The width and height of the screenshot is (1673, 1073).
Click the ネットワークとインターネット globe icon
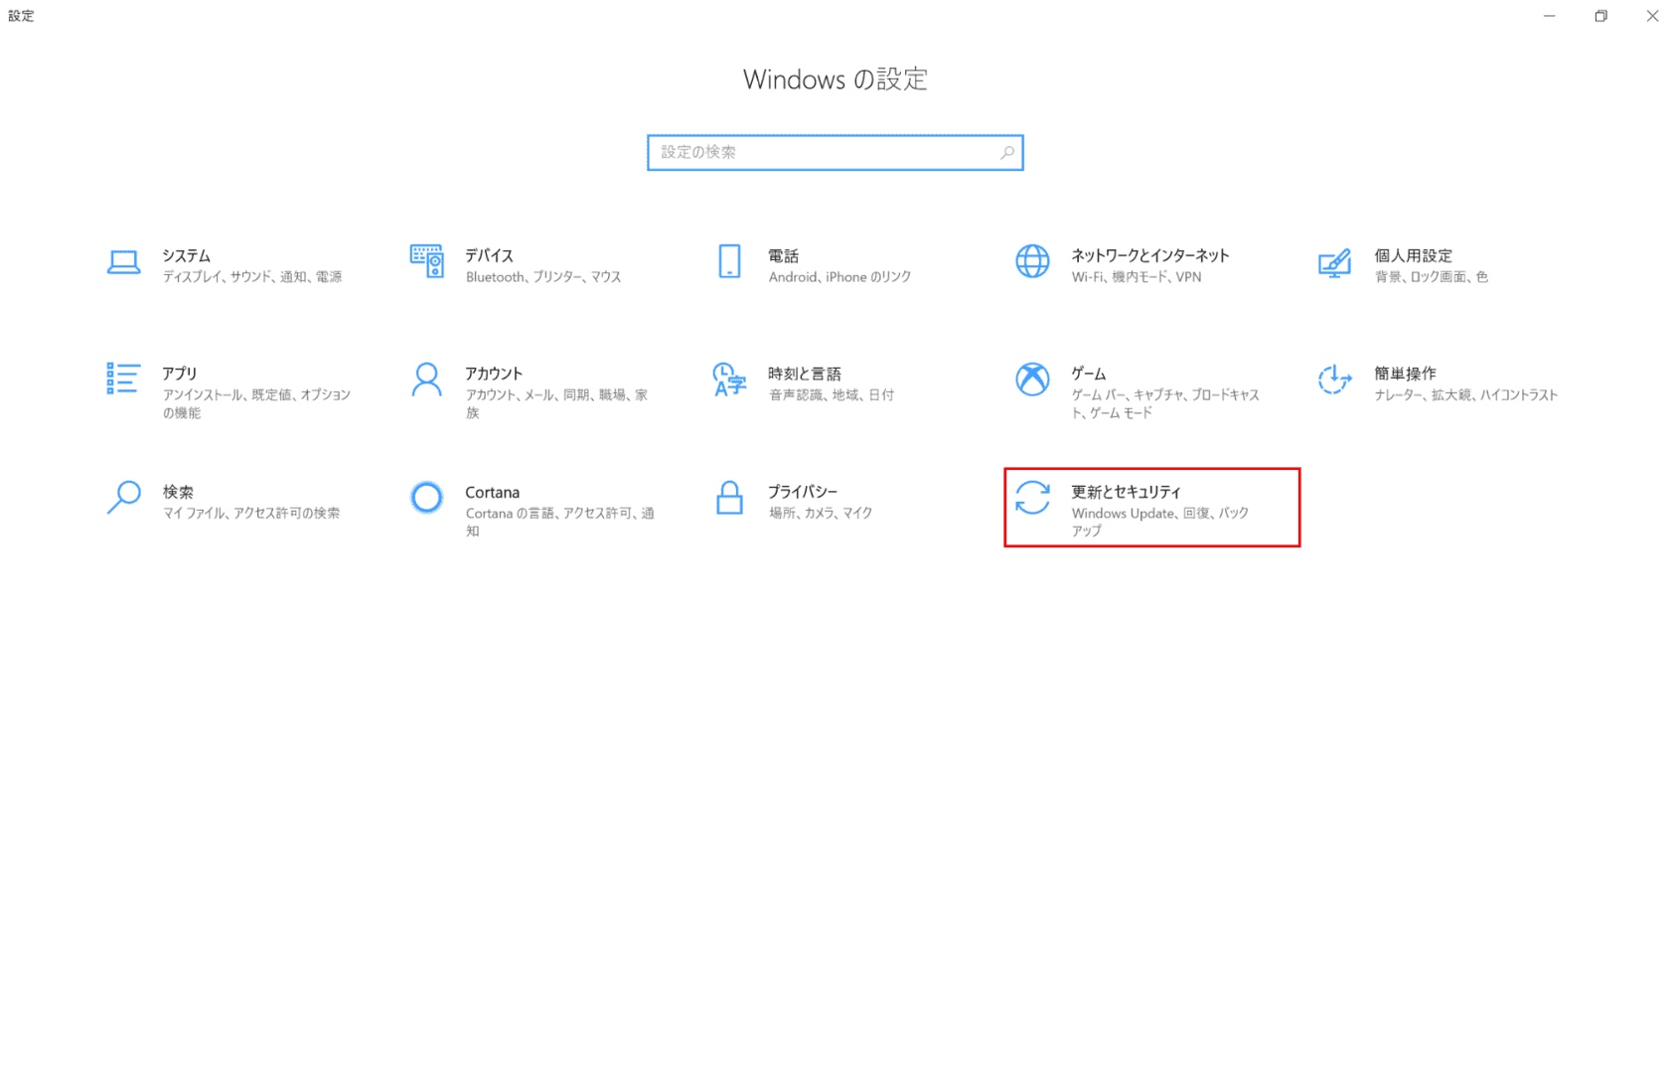click(x=1032, y=261)
